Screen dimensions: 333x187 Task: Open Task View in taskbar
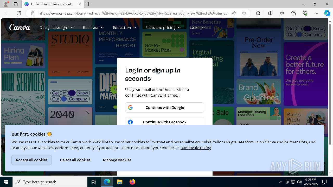(94, 182)
